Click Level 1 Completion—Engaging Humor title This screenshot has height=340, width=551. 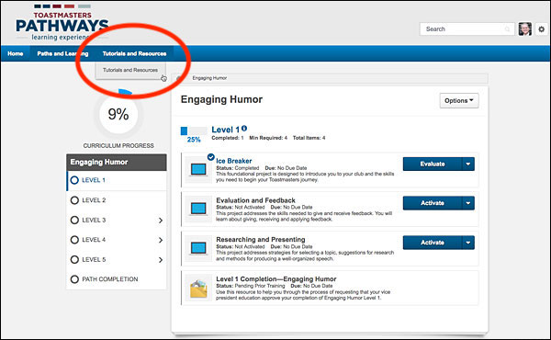tap(275, 279)
